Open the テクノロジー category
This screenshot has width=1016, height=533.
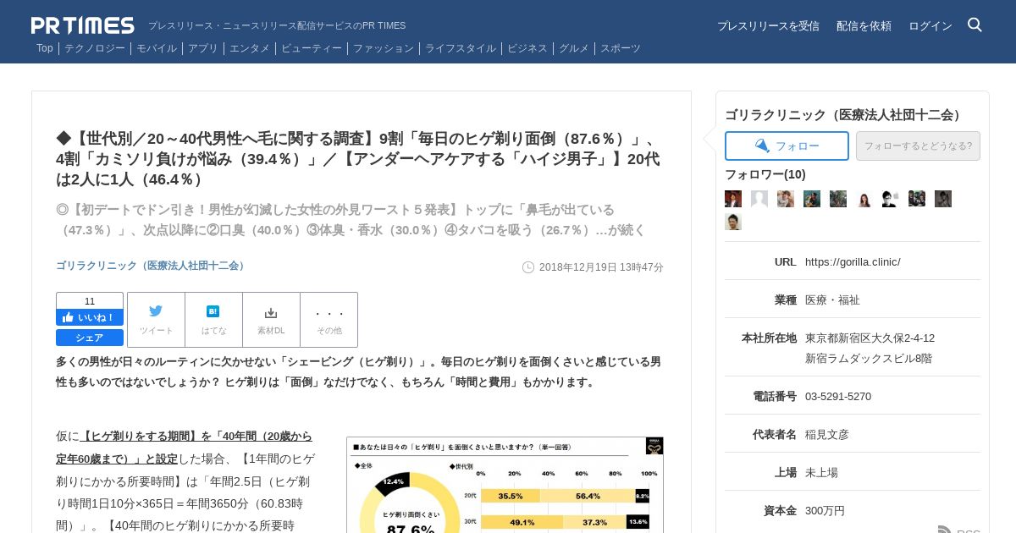point(95,48)
